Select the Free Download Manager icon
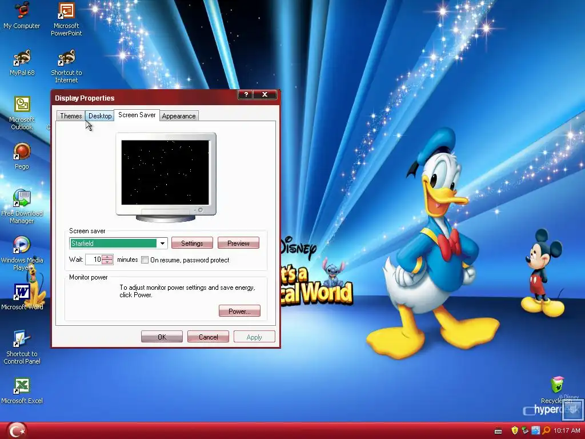 pos(22,206)
